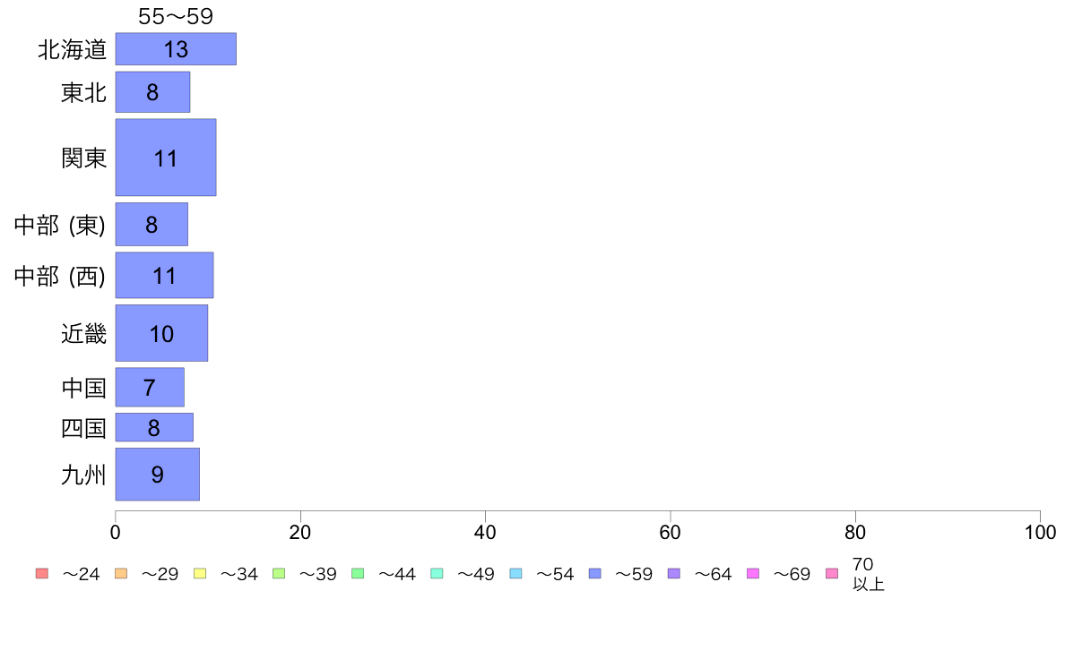Click the 東北 bar showing 8
Viewport: 1065px width, 659px height.
pos(152,92)
